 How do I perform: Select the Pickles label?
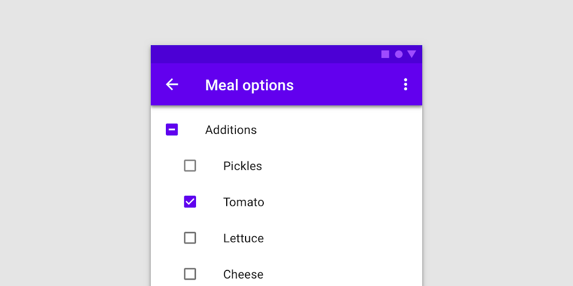(x=242, y=166)
